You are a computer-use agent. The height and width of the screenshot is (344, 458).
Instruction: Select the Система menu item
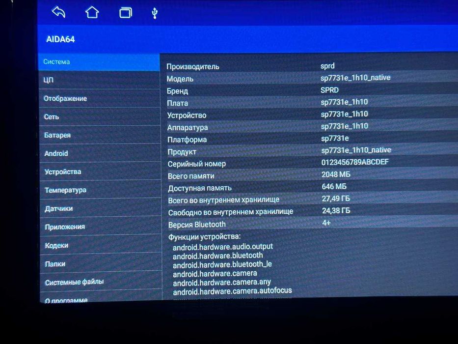tap(99, 62)
